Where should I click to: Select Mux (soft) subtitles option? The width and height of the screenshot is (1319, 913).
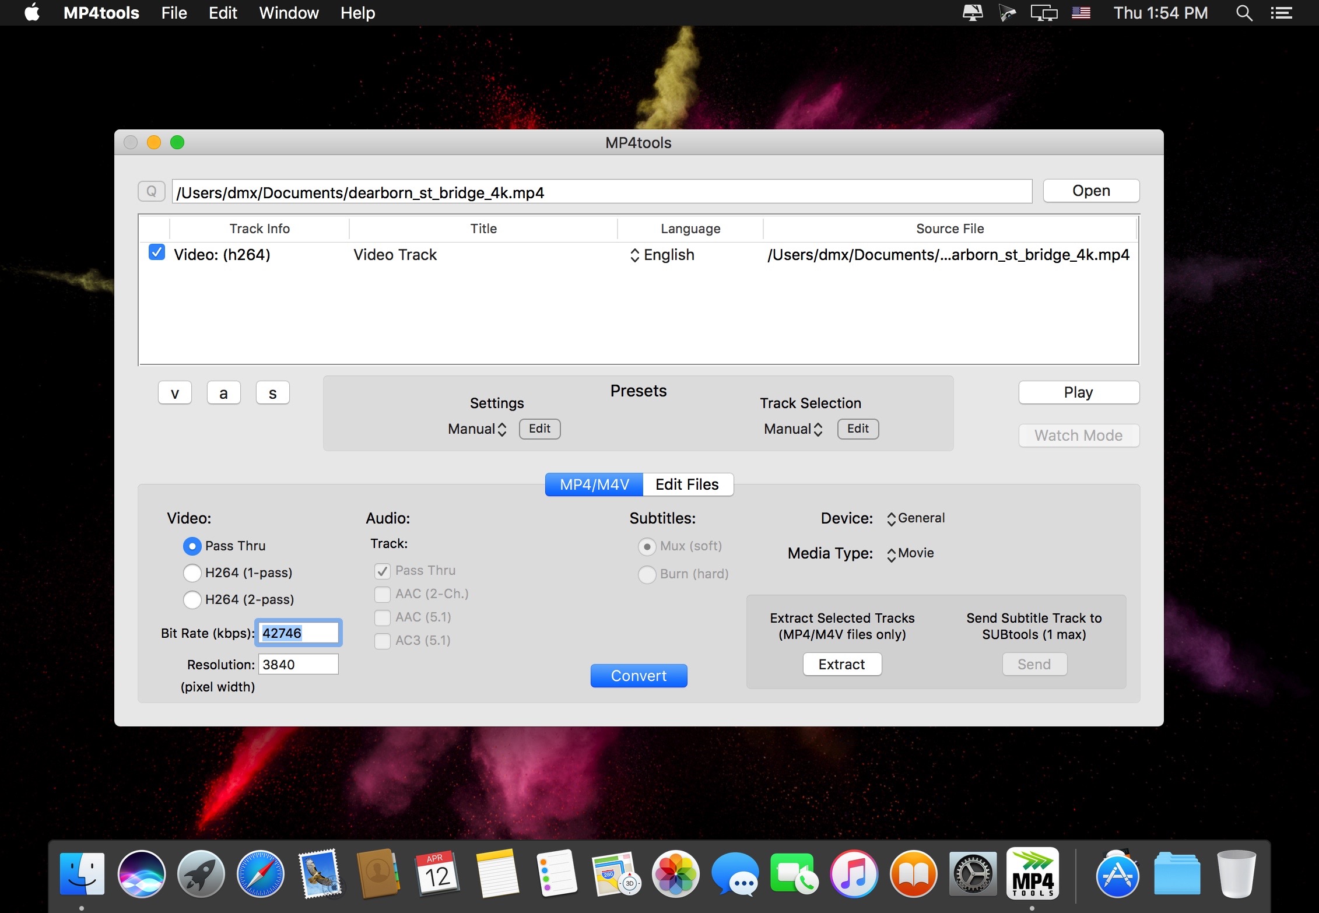click(x=647, y=546)
